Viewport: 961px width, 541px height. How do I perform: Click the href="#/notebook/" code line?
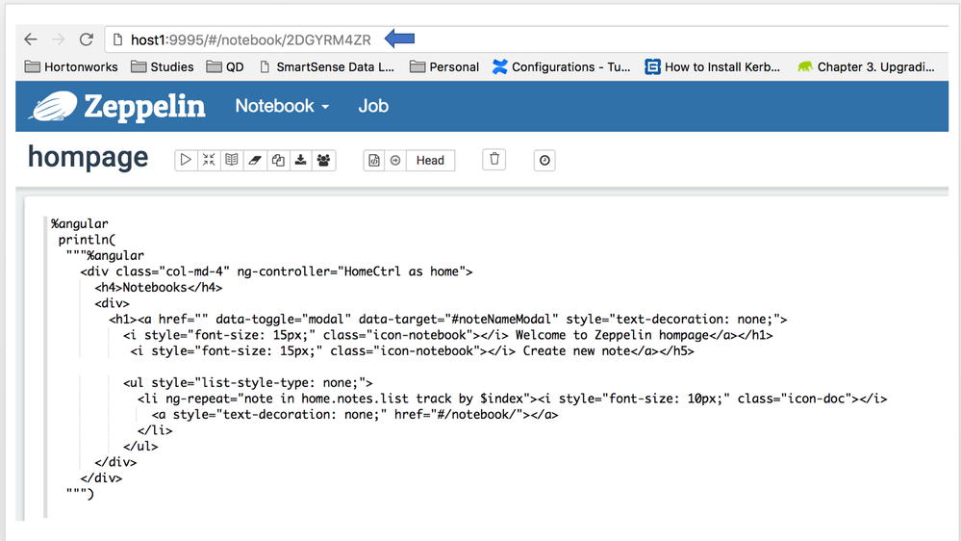(355, 415)
